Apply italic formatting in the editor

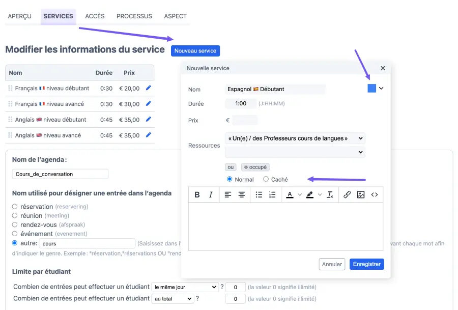[211, 194]
